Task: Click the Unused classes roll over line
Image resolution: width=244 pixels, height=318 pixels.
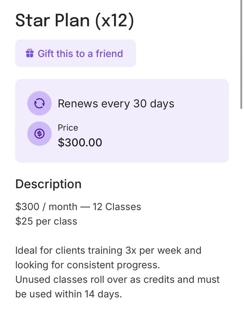Action: (117, 279)
